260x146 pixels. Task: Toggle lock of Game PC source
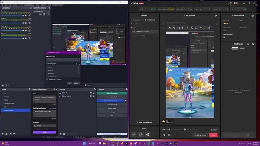pyautogui.click(x=94, y=93)
